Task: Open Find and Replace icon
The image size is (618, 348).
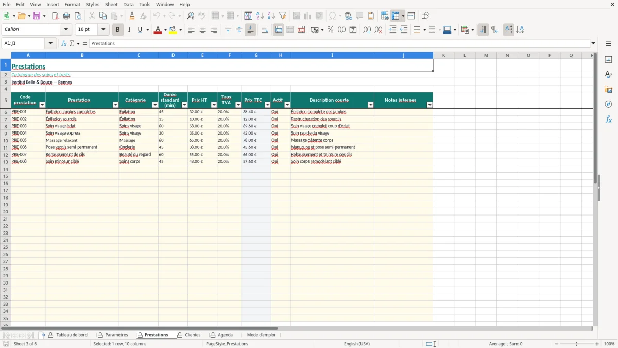Action: 191,16
